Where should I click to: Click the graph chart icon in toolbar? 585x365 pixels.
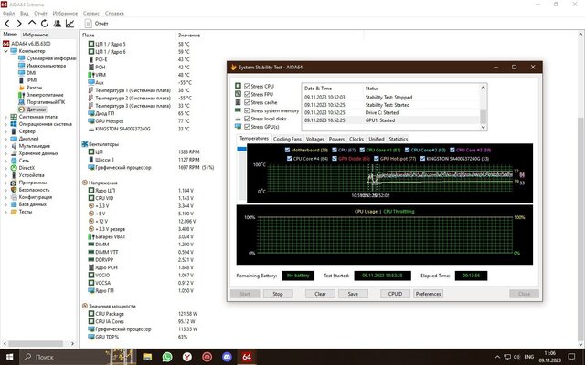pyautogui.click(x=72, y=24)
